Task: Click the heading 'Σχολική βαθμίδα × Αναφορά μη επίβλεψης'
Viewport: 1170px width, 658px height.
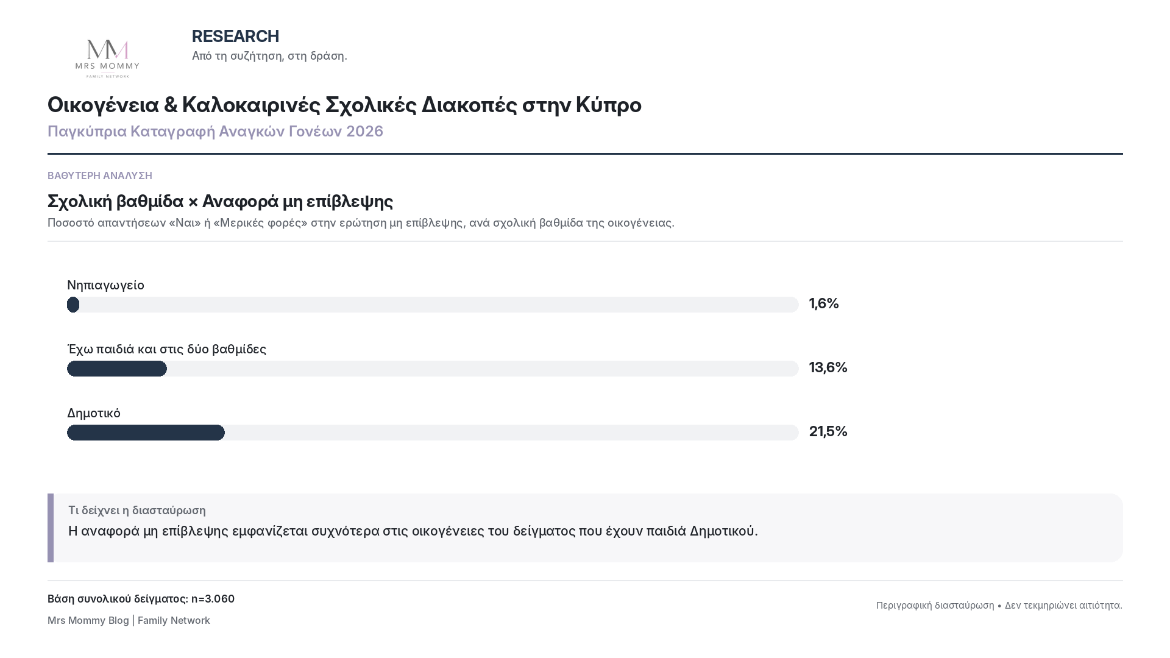Action: coord(220,201)
